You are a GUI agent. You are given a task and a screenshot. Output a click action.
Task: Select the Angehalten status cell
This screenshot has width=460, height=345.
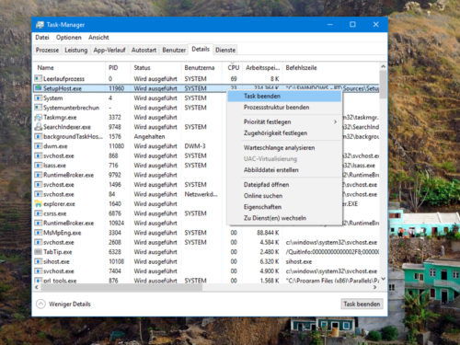tap(149, 136)
